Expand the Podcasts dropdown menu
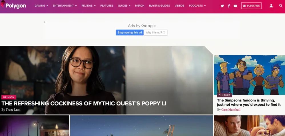Screen dimensions: 285x136 pyautogui.click(x=197, y=6)
